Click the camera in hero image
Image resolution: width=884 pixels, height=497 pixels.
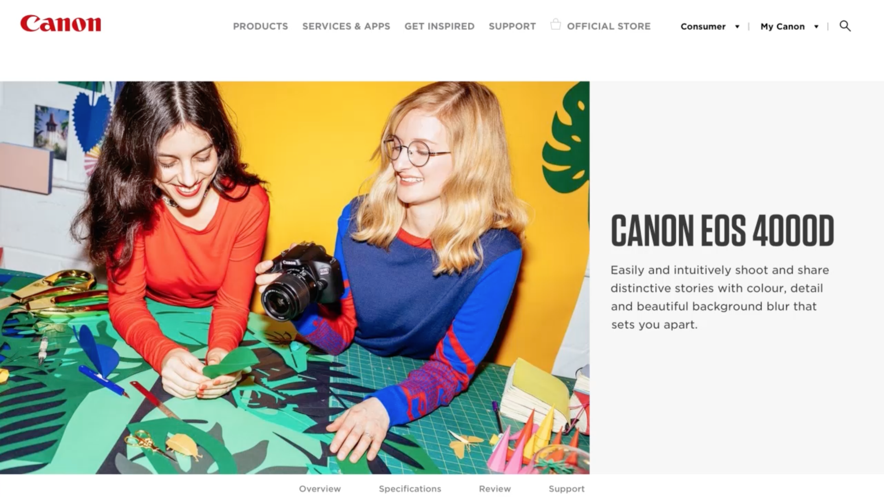(300, 281)
